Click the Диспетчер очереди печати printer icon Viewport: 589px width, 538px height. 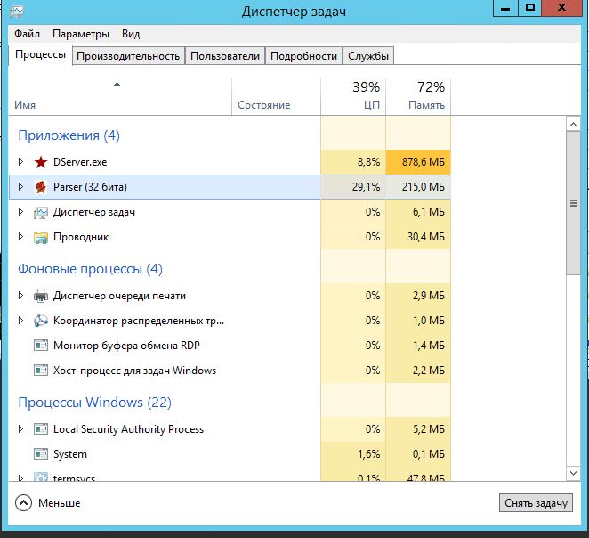[x=41, y=296]
